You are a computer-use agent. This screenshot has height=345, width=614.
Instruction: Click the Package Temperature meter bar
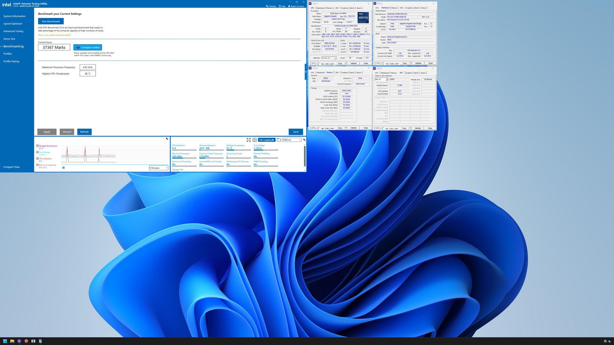[x=239, y=150]
